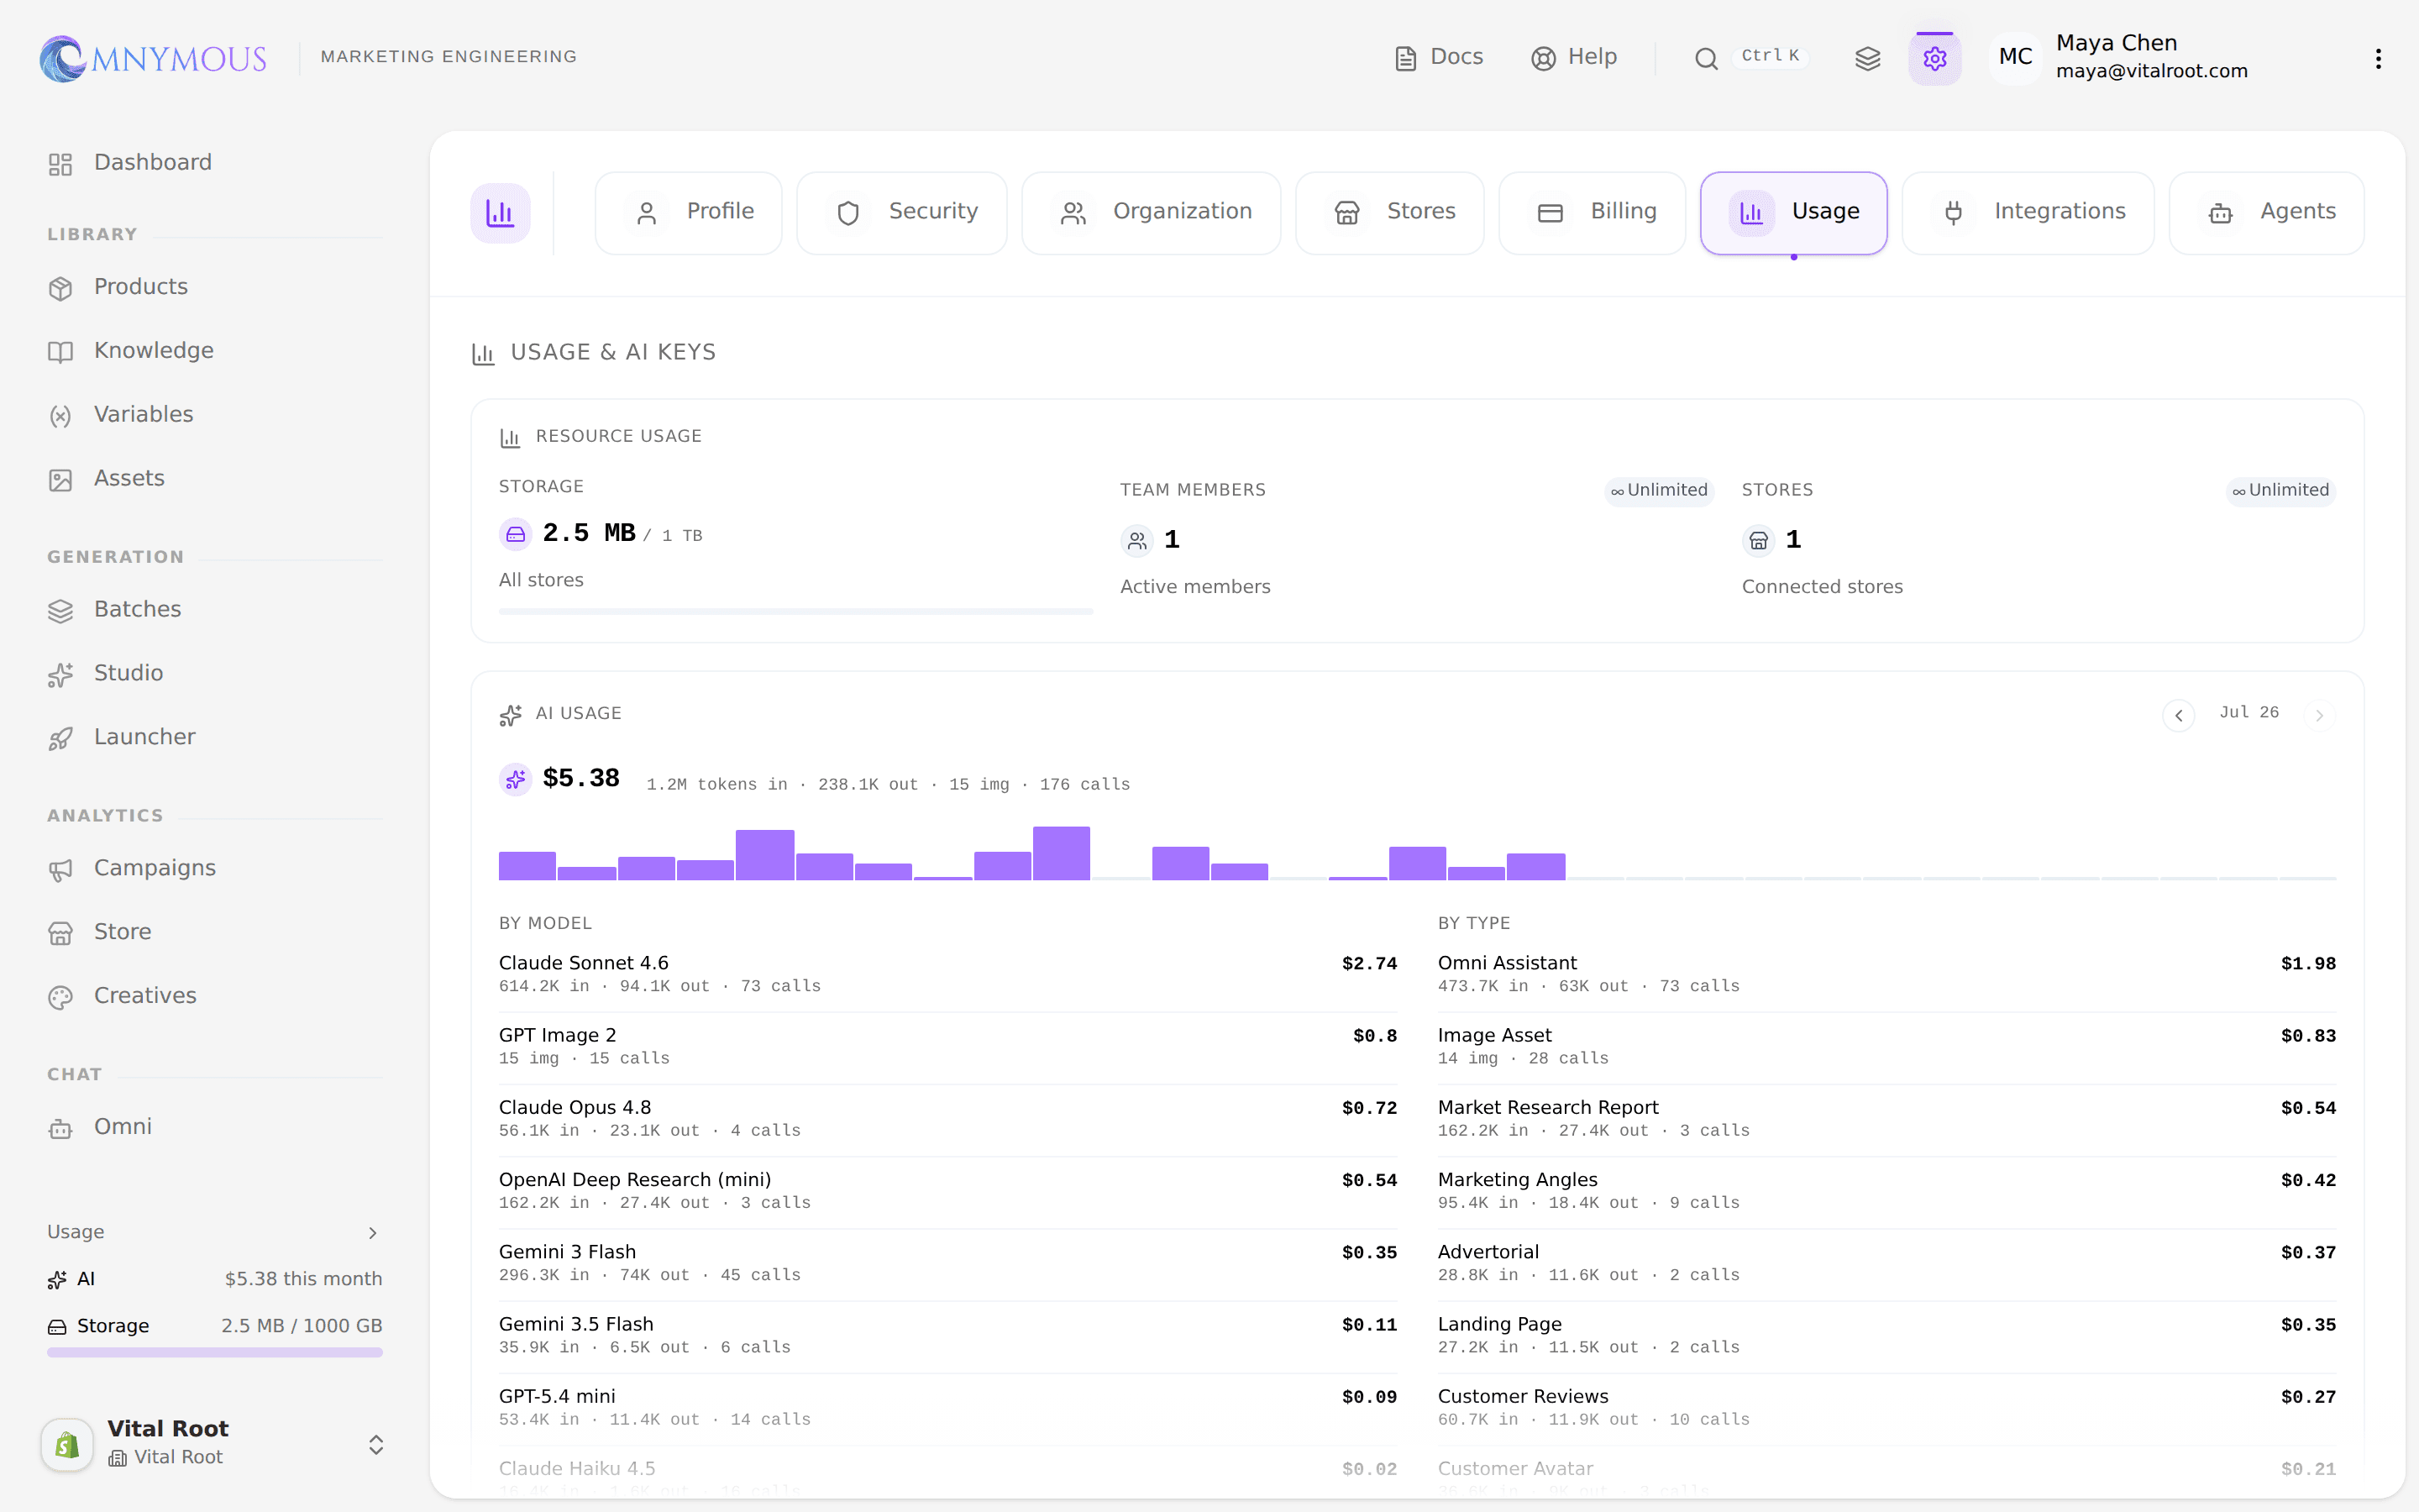Open the three-dot more menu
This screenshot has height=1512, width=2419.
pos(2378,58)
